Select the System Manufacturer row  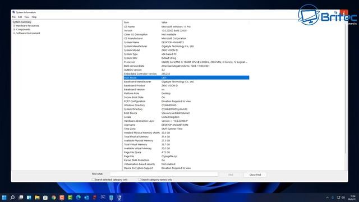pos(186,46)
